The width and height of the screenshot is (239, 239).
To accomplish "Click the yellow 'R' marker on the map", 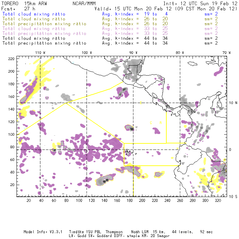I will tap(161, 123).
